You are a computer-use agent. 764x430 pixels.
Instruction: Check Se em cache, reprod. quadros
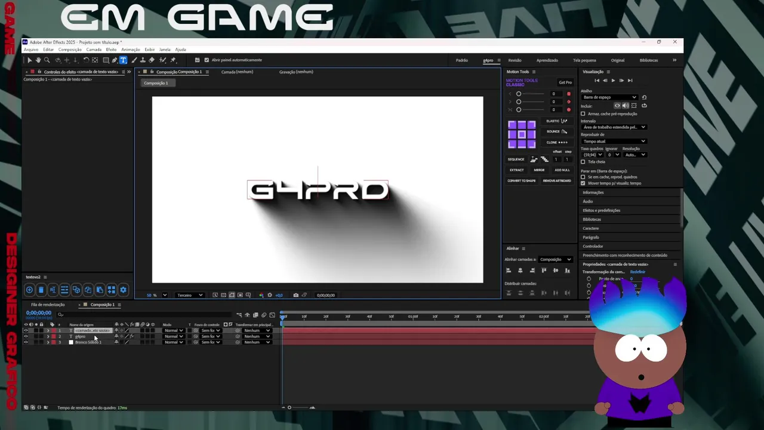click(583, 177)
